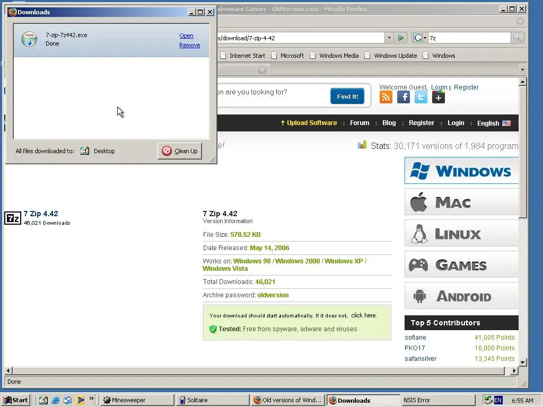Click the horizontal scroll right arrow

tap(514, 370)
